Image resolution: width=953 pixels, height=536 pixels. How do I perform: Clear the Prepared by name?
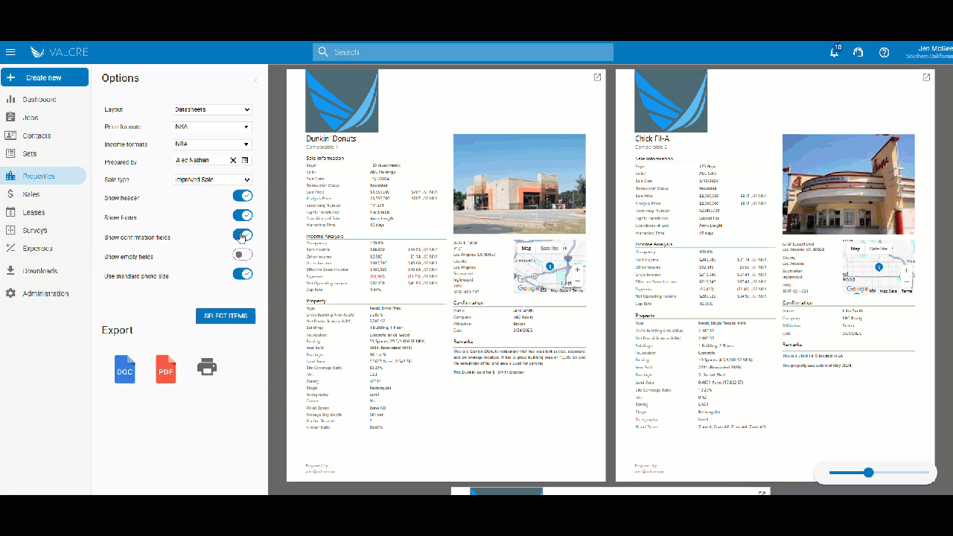233,160
